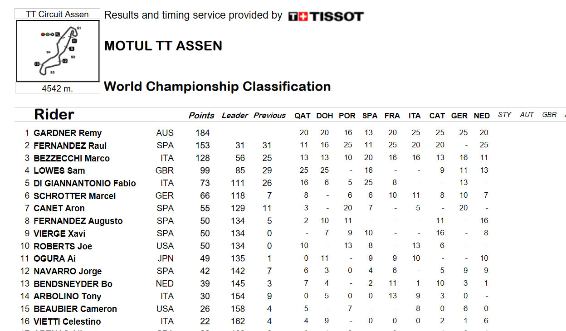Click the NED race column header
The width and height of the screenshot is (566, 331).
point(482,116)
